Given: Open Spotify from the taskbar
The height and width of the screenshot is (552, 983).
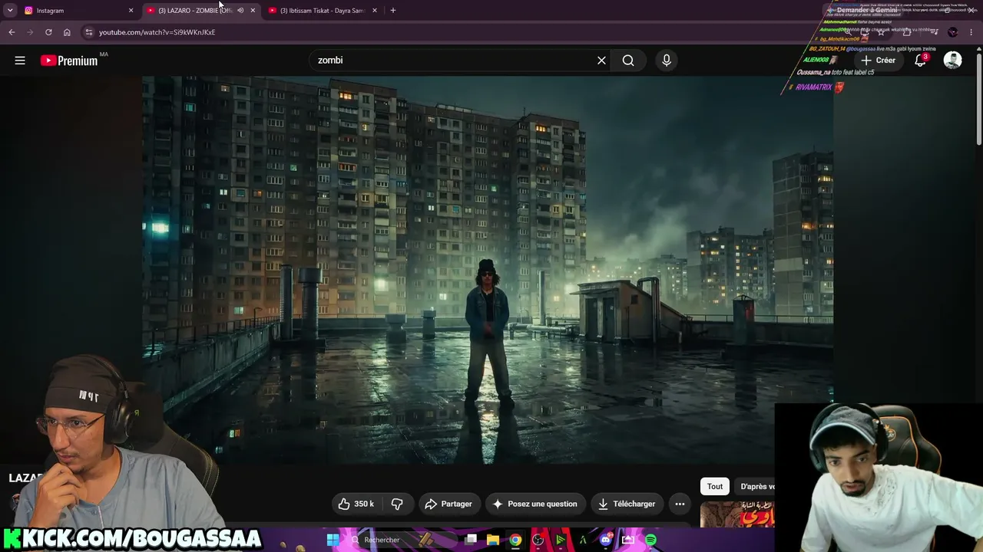Looking at the screenshot, I should [x=650, y=540].
